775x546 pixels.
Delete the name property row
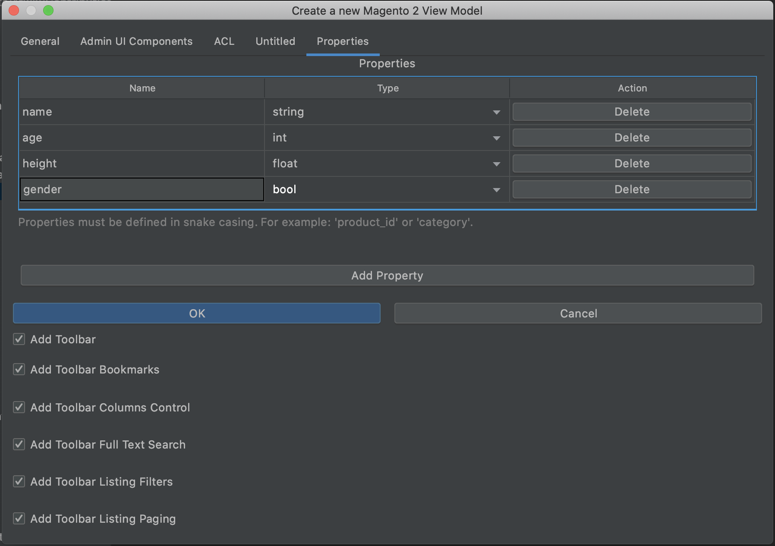click(632, 112)
